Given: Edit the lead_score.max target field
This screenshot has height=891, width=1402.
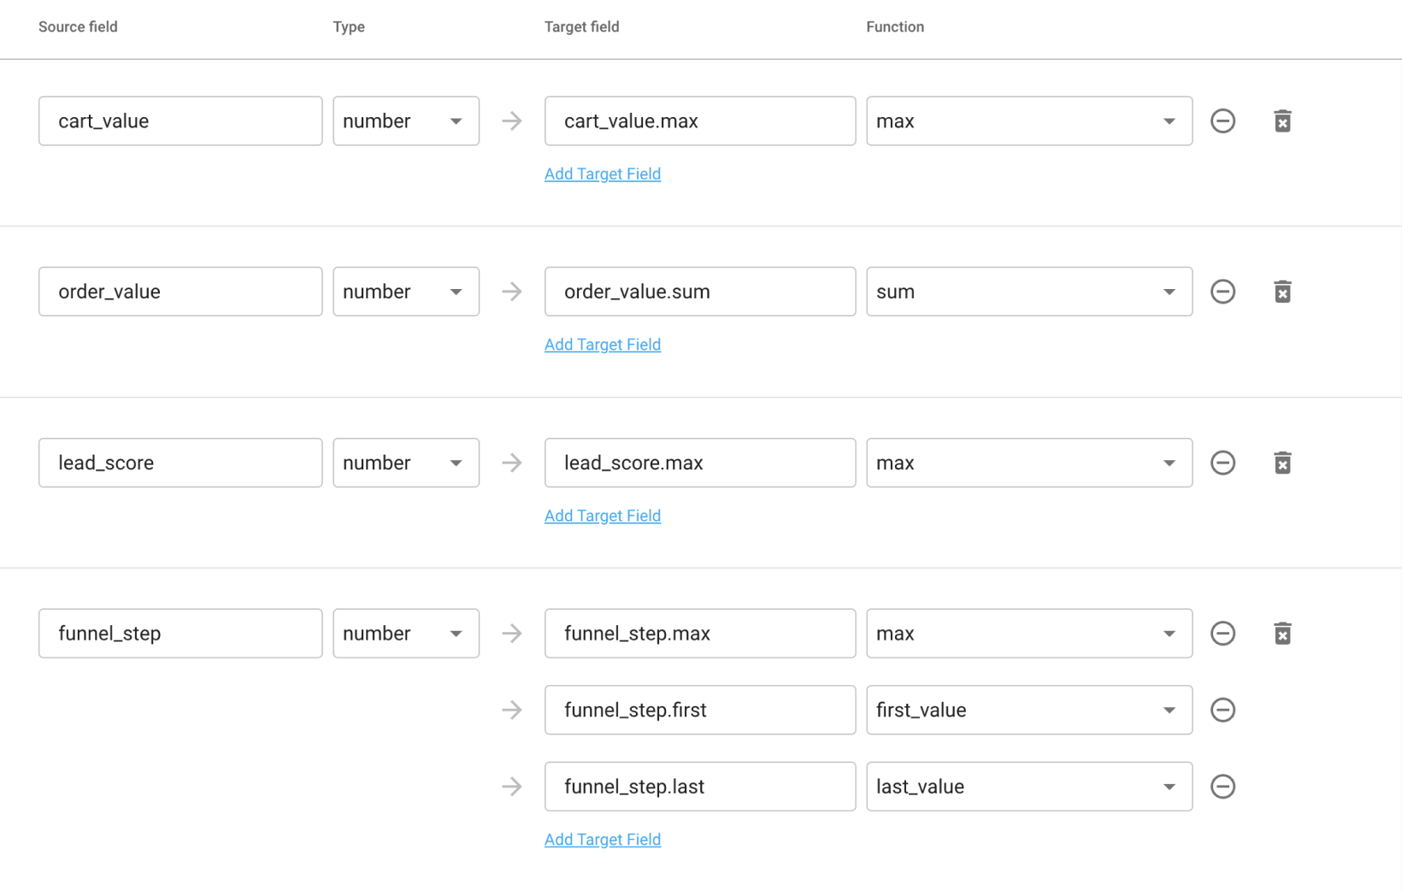Looking at the screenshot, I should [x=700, y=463].
